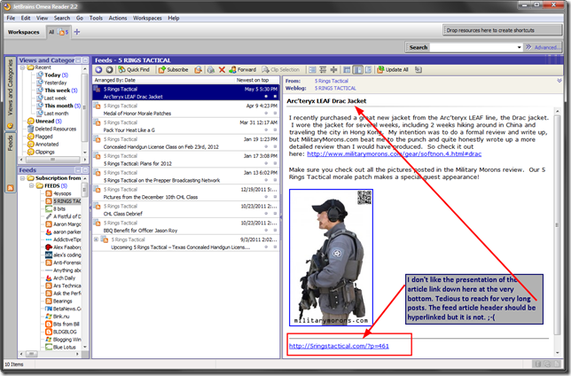This screenshot has height=376, width=571.
Task: Click the icon right of Update All
Action: pos(418,69)
